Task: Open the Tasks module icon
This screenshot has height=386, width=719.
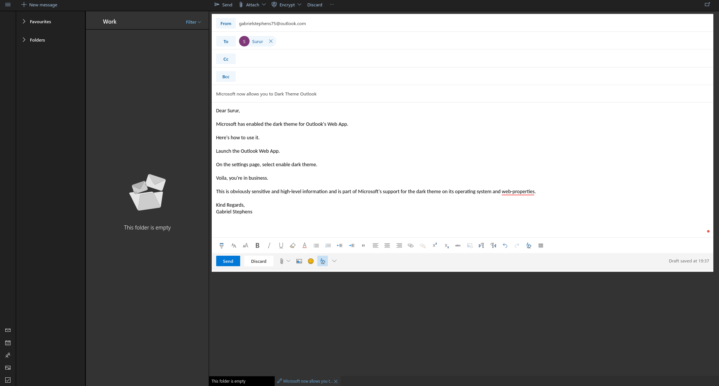Action: click(x=8, y=380)
